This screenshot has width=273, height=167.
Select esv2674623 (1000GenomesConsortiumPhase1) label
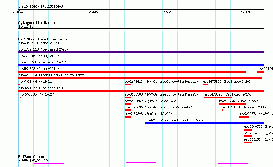pyautogui.click(x=161, y=82)
